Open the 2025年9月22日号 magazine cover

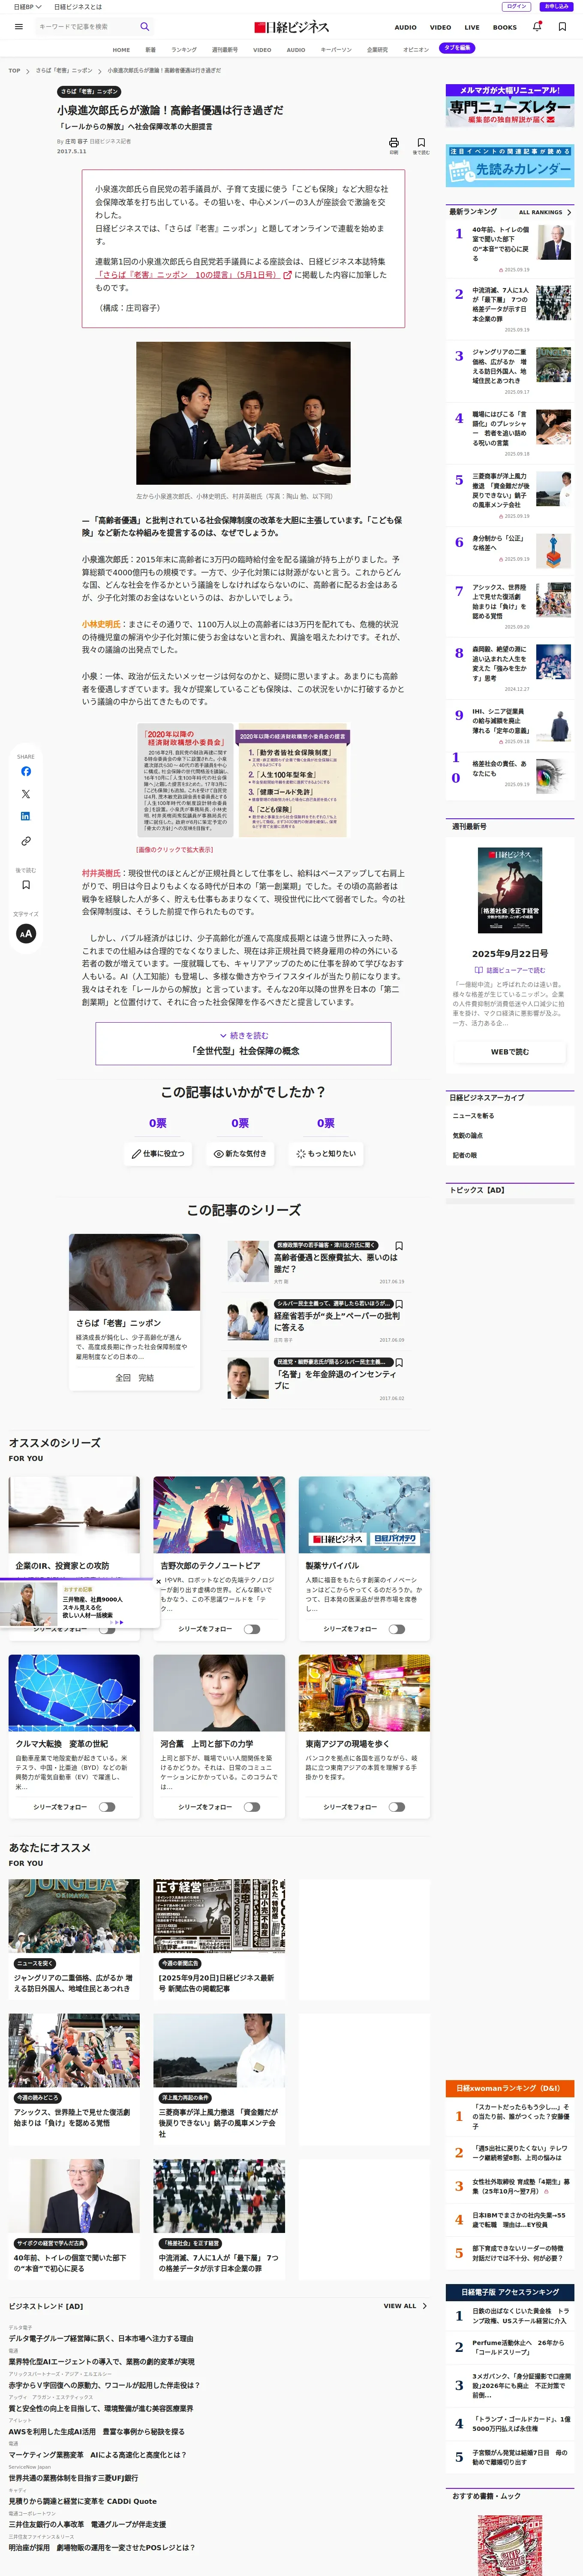510,890
